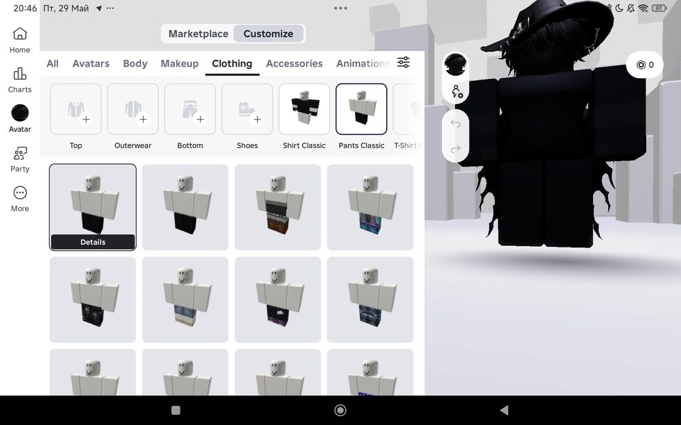Image resolution: width=681 pixels, height=425 pixels.
Task: Open Party section in sidebar
Action: click(20, 158)
